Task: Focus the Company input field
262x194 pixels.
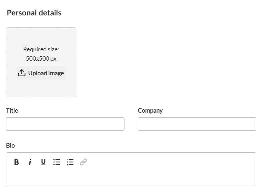Action: (197, 124)
